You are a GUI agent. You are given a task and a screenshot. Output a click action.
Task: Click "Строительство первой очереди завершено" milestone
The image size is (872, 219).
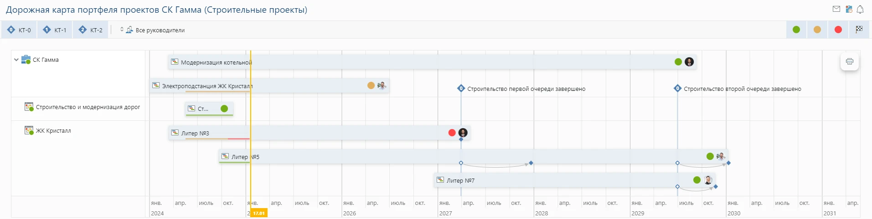coord(526,89)
